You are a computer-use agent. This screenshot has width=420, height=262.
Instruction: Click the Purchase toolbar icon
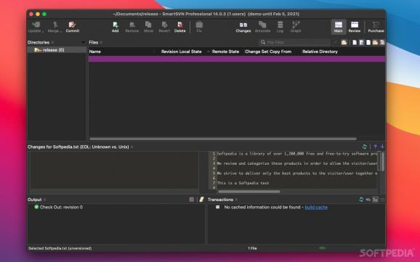pyautogui.click(x=376, y=27)
